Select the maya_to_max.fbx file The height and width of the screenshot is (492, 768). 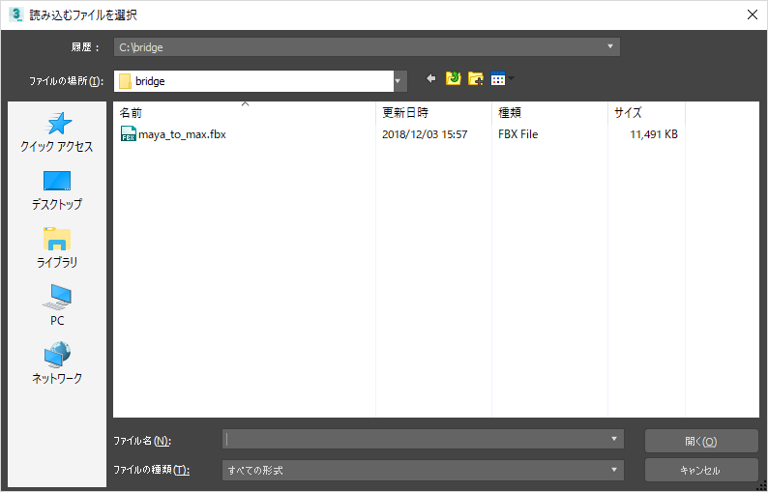(x=181, y=134)
